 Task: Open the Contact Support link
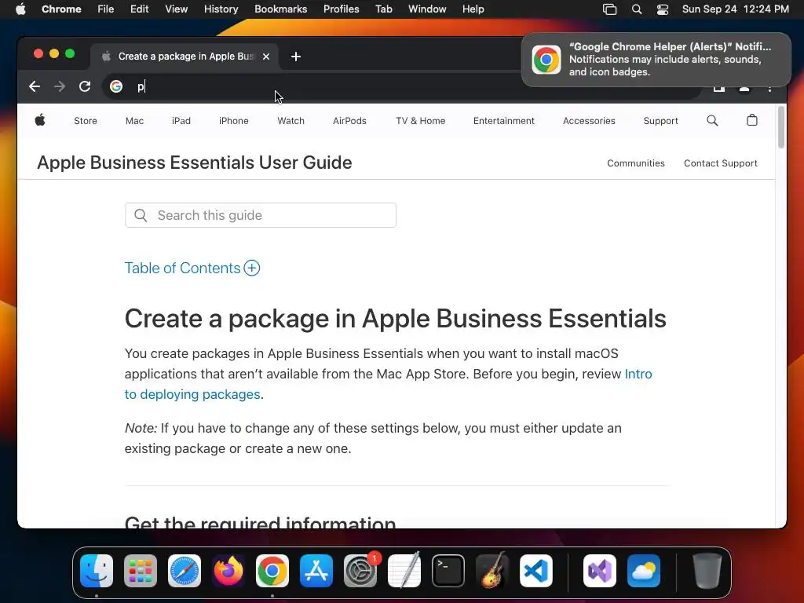pyautogui.click(x=721, y=163)
